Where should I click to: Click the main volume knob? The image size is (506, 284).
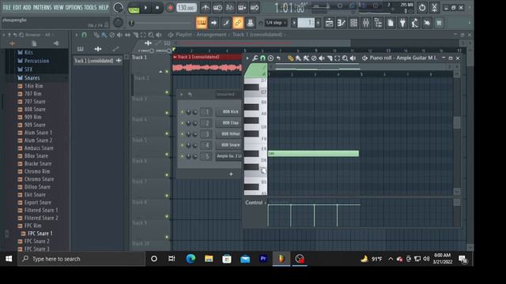point(118,8)
